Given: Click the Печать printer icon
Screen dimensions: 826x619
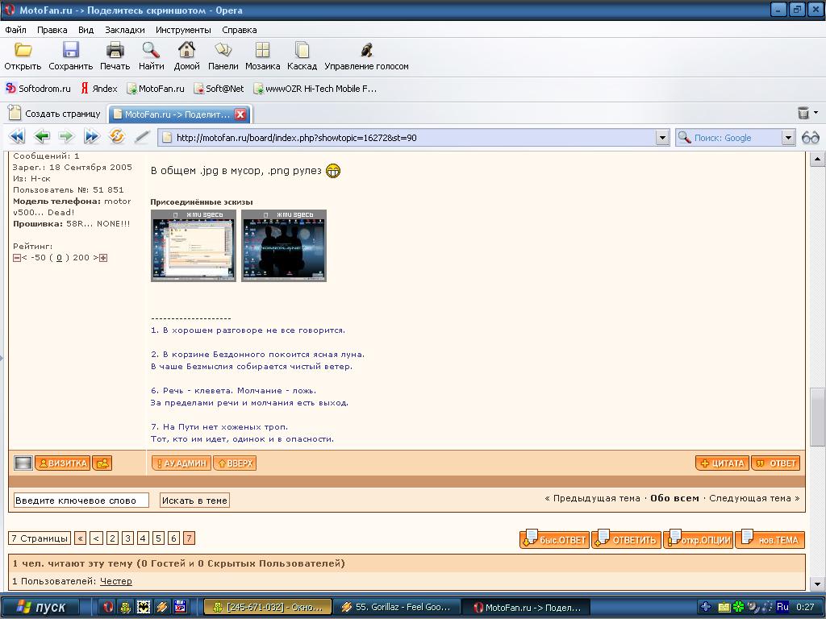Looking at the screenshot, I should coord(115,50).
